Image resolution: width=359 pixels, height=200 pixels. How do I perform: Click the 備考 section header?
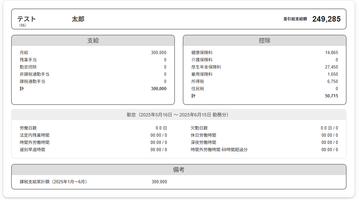[179, 170]
